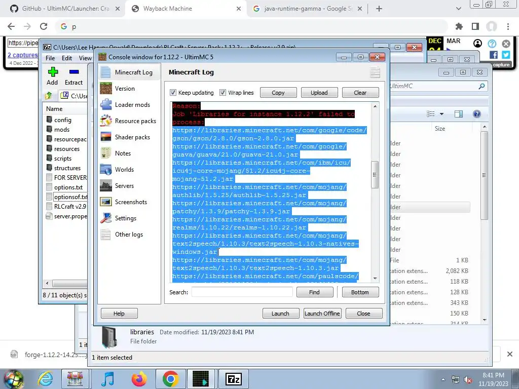The height and width of the screenshot is (389, 519).
Task: Toggle the Keep updating checkbox
Action: click(173, 92)
